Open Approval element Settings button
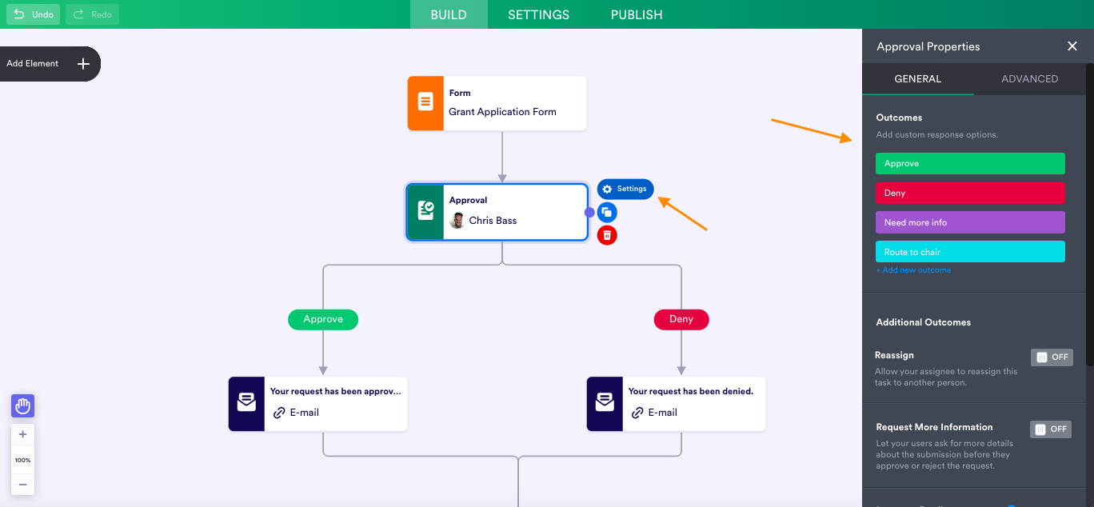Image resolution: width=1094 pixels, height=507 pixels. tap(625, 189)
